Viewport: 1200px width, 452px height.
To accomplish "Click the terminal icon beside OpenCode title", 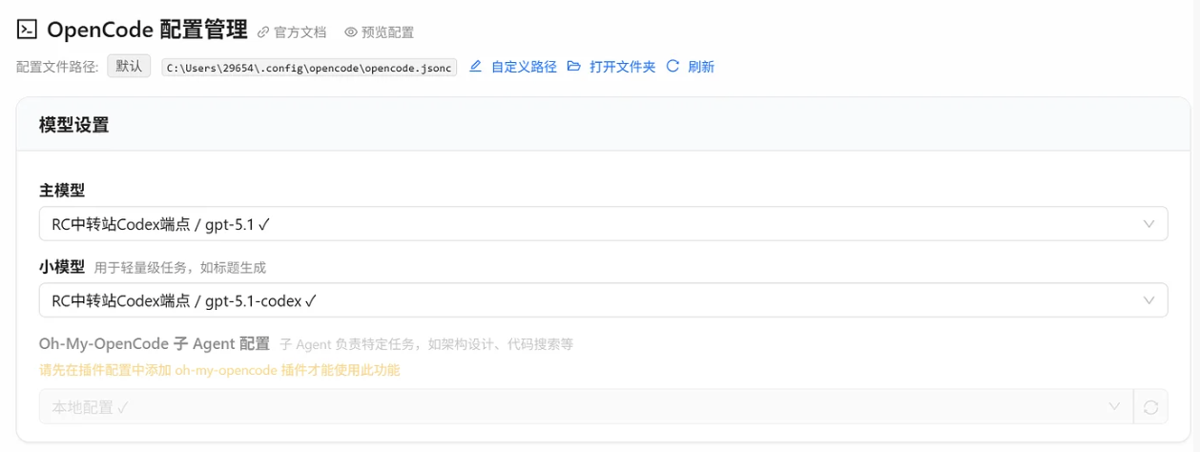I will coord(28,31).
